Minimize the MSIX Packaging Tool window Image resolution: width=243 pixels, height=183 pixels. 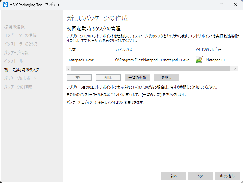(x=207, y=5)
